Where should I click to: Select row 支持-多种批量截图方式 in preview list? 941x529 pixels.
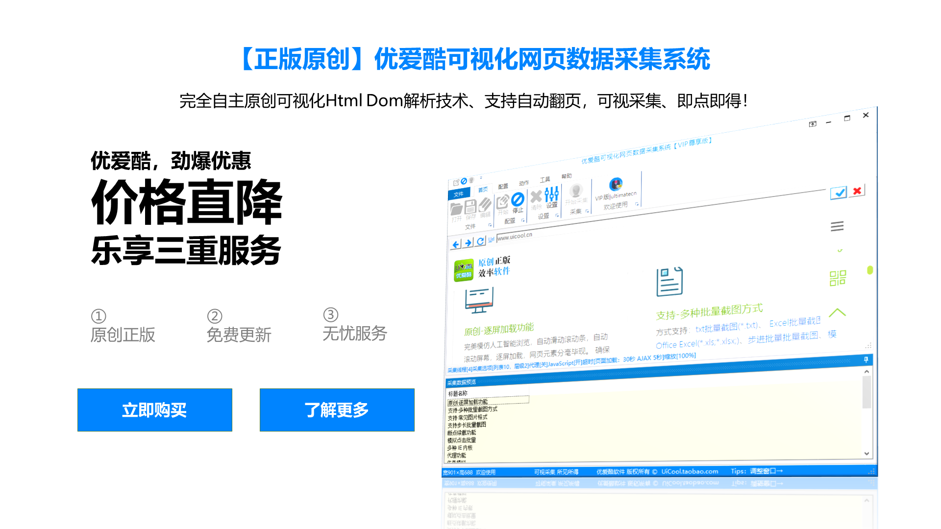point(472,410)
